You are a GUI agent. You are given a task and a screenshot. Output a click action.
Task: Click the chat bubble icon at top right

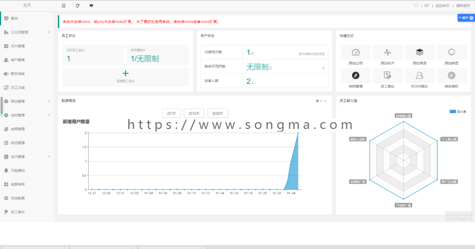pos(426,5)
